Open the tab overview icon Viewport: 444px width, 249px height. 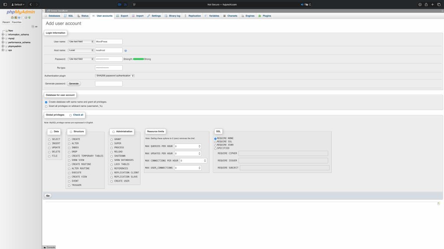pyautogui.click(x=438, y=4)
